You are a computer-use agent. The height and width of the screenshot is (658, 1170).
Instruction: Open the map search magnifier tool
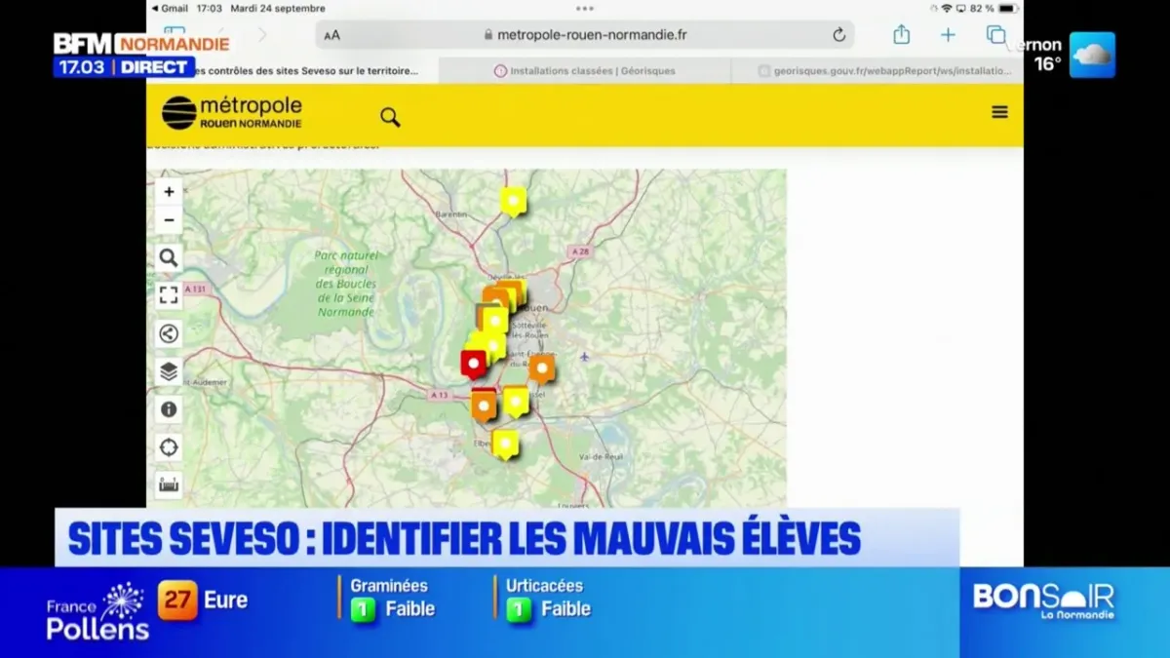click(x=169, y=258)
